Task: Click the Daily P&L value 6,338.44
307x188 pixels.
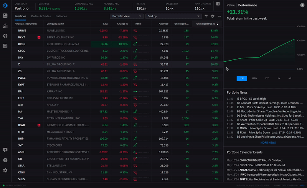Action: tap(45, 8)
